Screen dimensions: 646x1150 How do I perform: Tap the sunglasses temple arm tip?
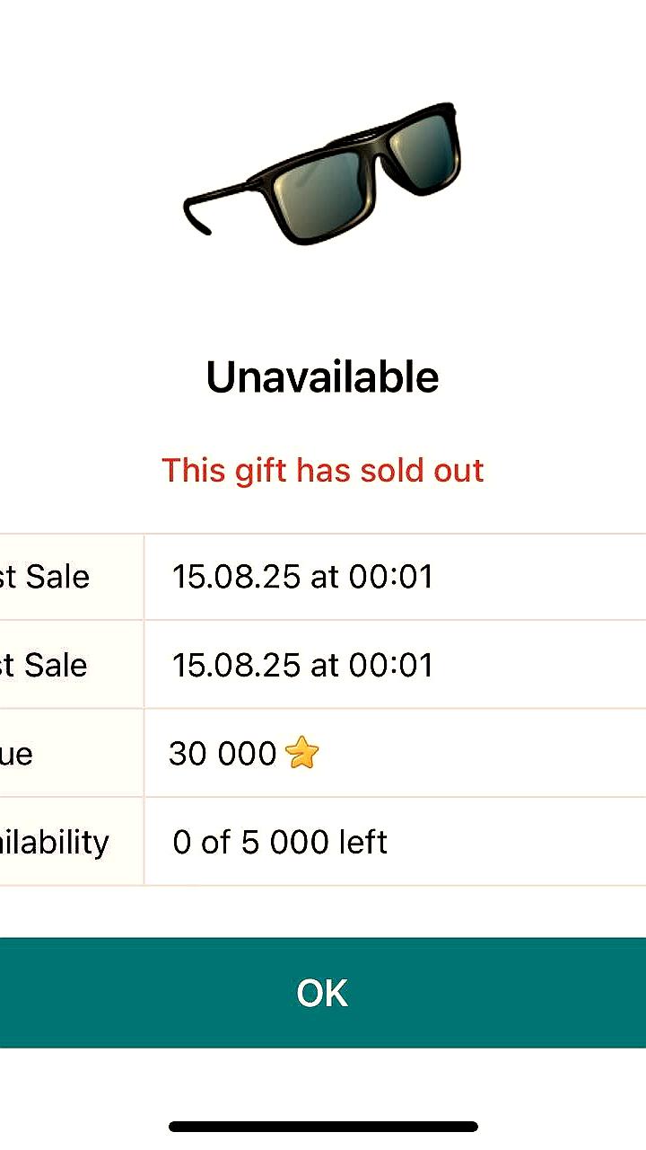tap(196, 214)
